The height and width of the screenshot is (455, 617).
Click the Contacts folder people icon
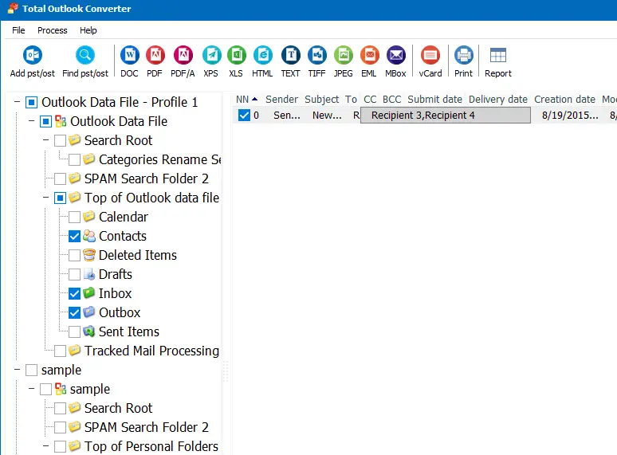pos(89,236)
